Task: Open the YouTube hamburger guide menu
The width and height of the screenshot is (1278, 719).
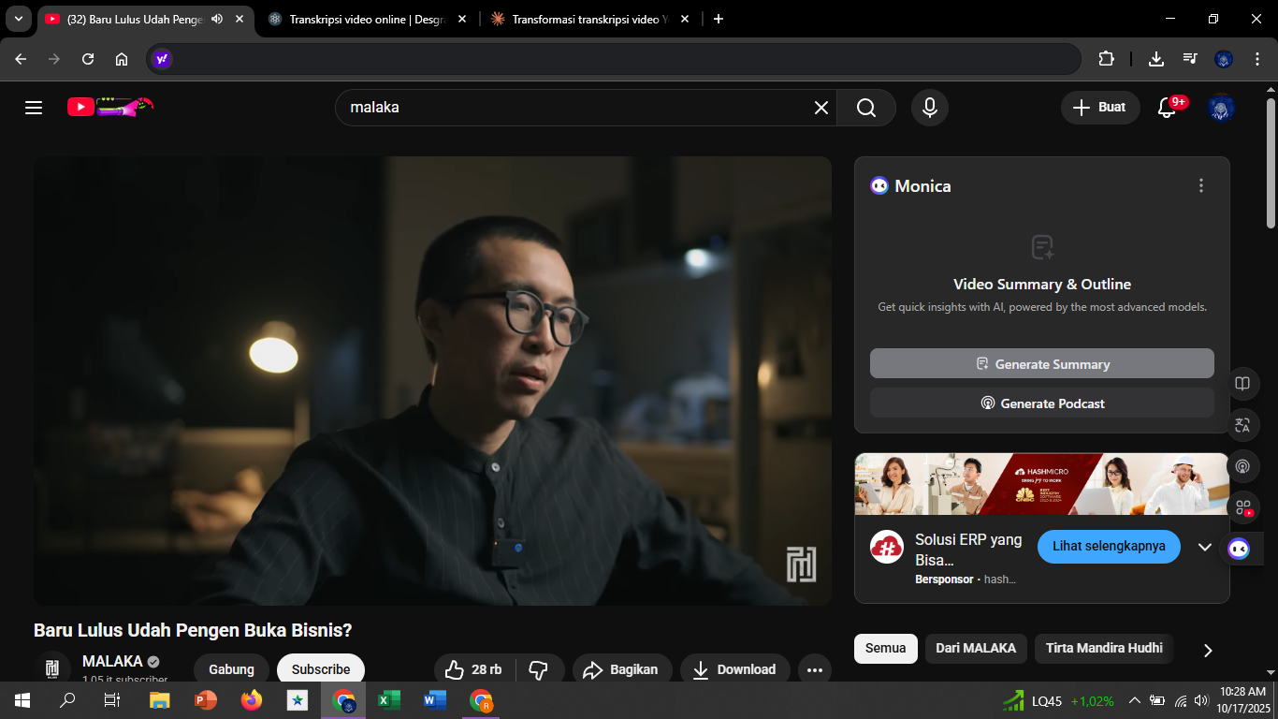Action: 34,108
